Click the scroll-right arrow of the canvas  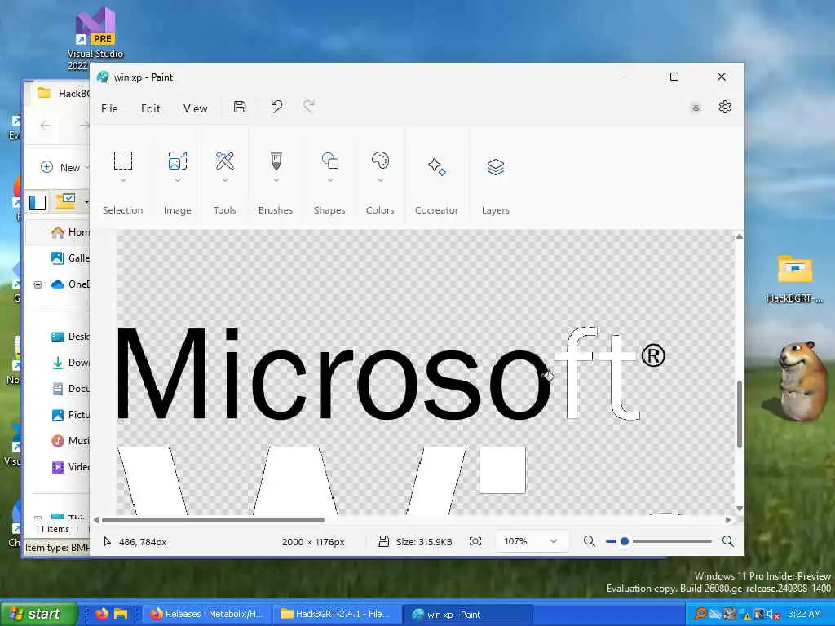[x=728, y=520]
